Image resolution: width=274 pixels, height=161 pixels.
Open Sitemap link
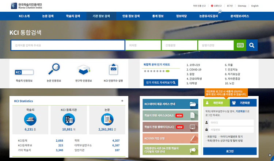242,6
